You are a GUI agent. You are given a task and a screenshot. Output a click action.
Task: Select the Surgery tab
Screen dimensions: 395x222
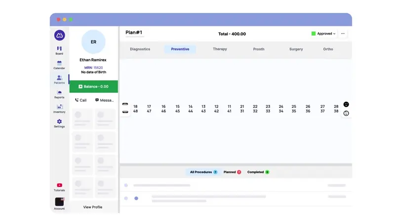tap(296, 49)
